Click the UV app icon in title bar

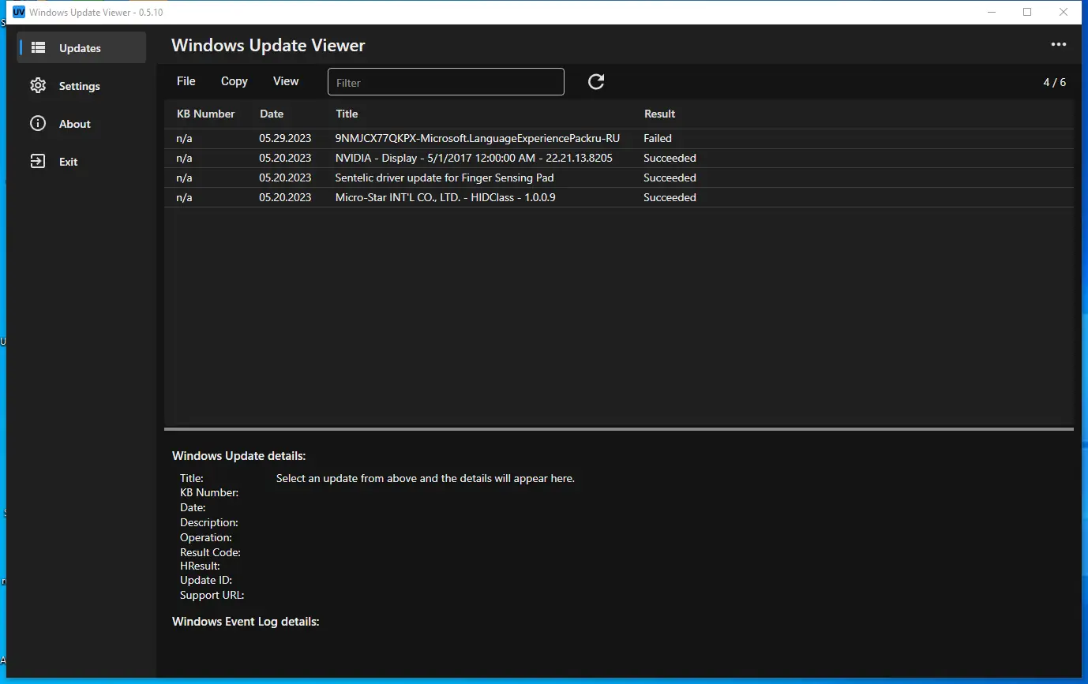pos(19,12)
